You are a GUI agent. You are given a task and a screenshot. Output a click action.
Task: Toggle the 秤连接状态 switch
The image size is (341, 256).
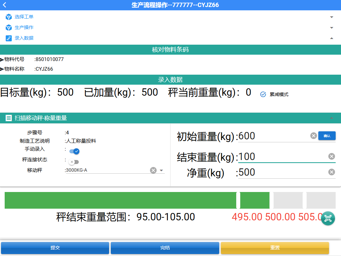click(x=74, y=162)
